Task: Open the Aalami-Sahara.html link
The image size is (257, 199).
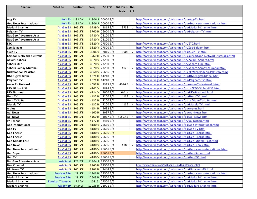Action: (x=175, y=60)
